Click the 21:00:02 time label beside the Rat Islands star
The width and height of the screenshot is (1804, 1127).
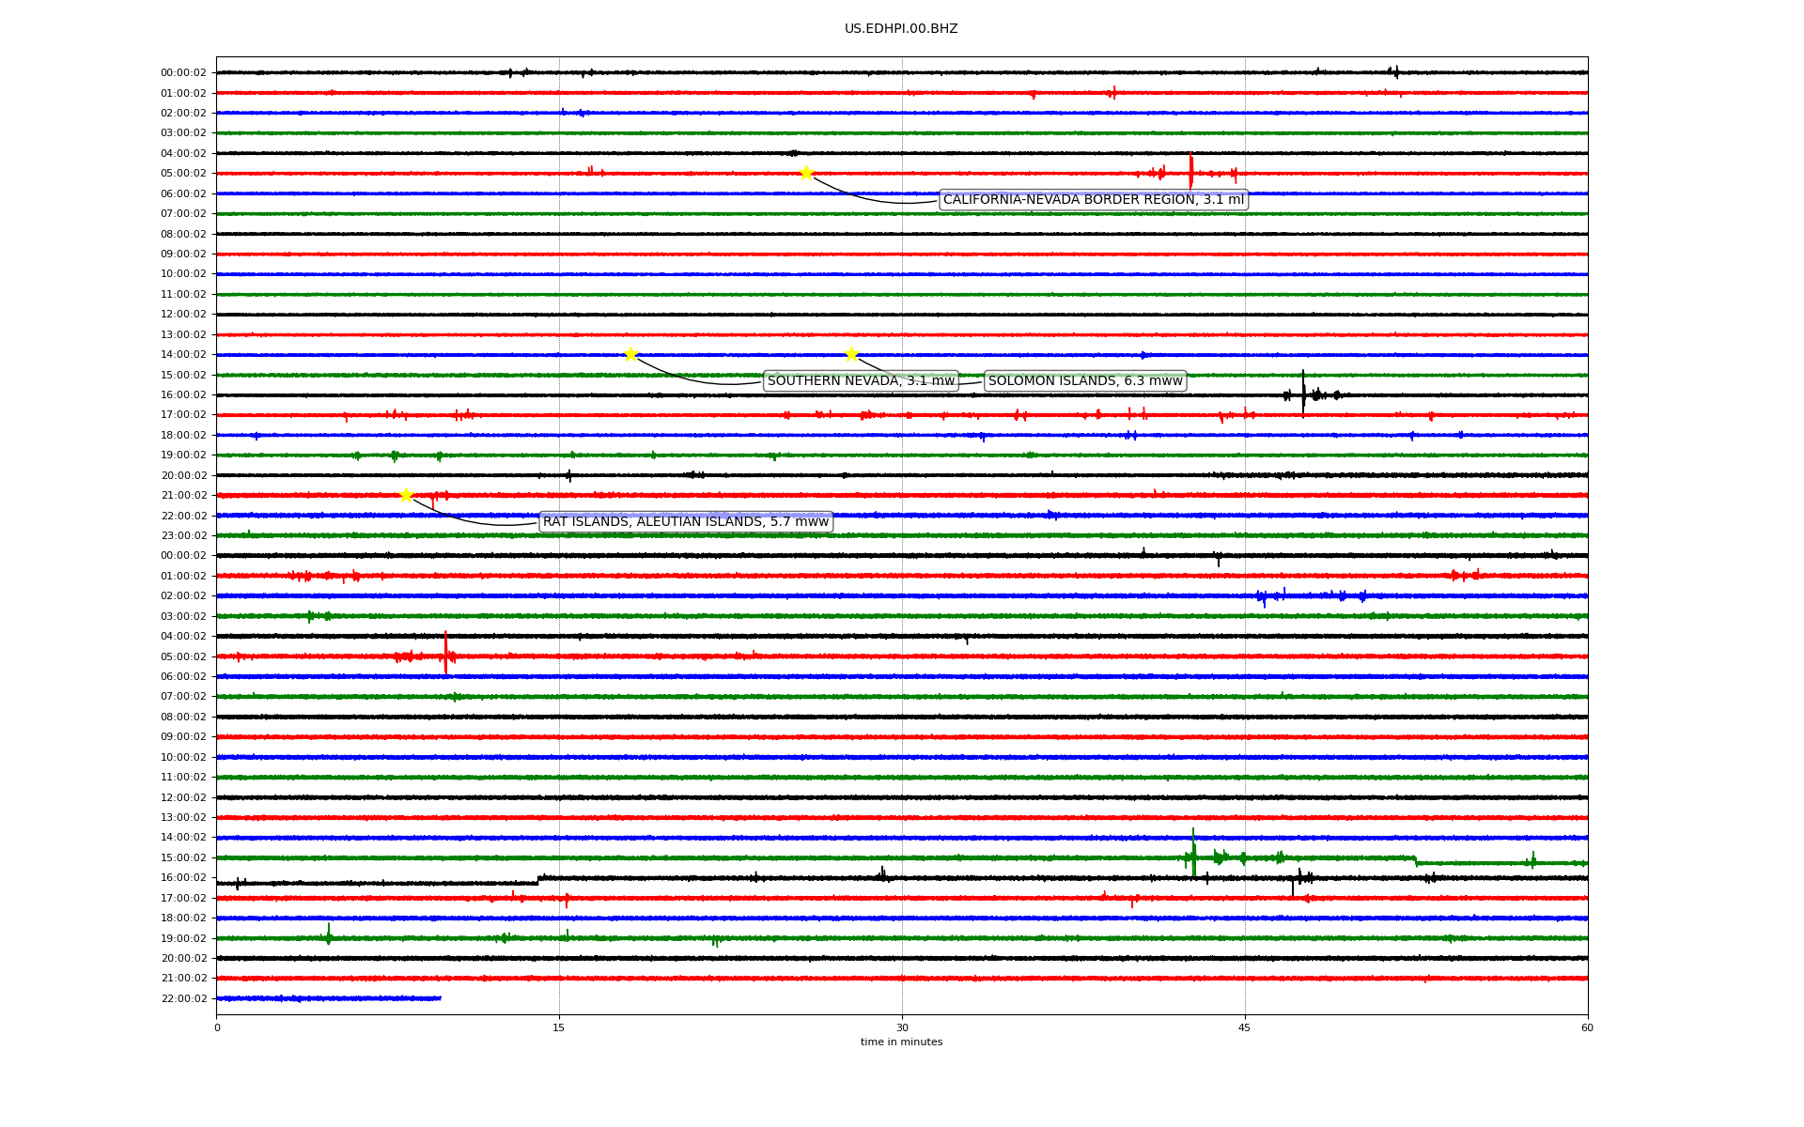pyautogui.click(x=183, y=496)
